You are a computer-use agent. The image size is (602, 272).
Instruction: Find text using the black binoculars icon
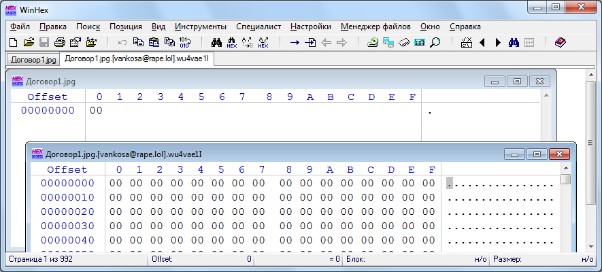click(216, 43)
